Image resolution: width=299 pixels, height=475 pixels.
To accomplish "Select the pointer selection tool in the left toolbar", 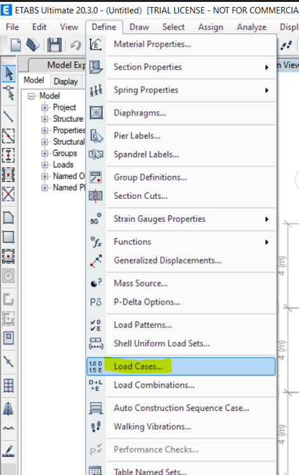I will 8,73.
